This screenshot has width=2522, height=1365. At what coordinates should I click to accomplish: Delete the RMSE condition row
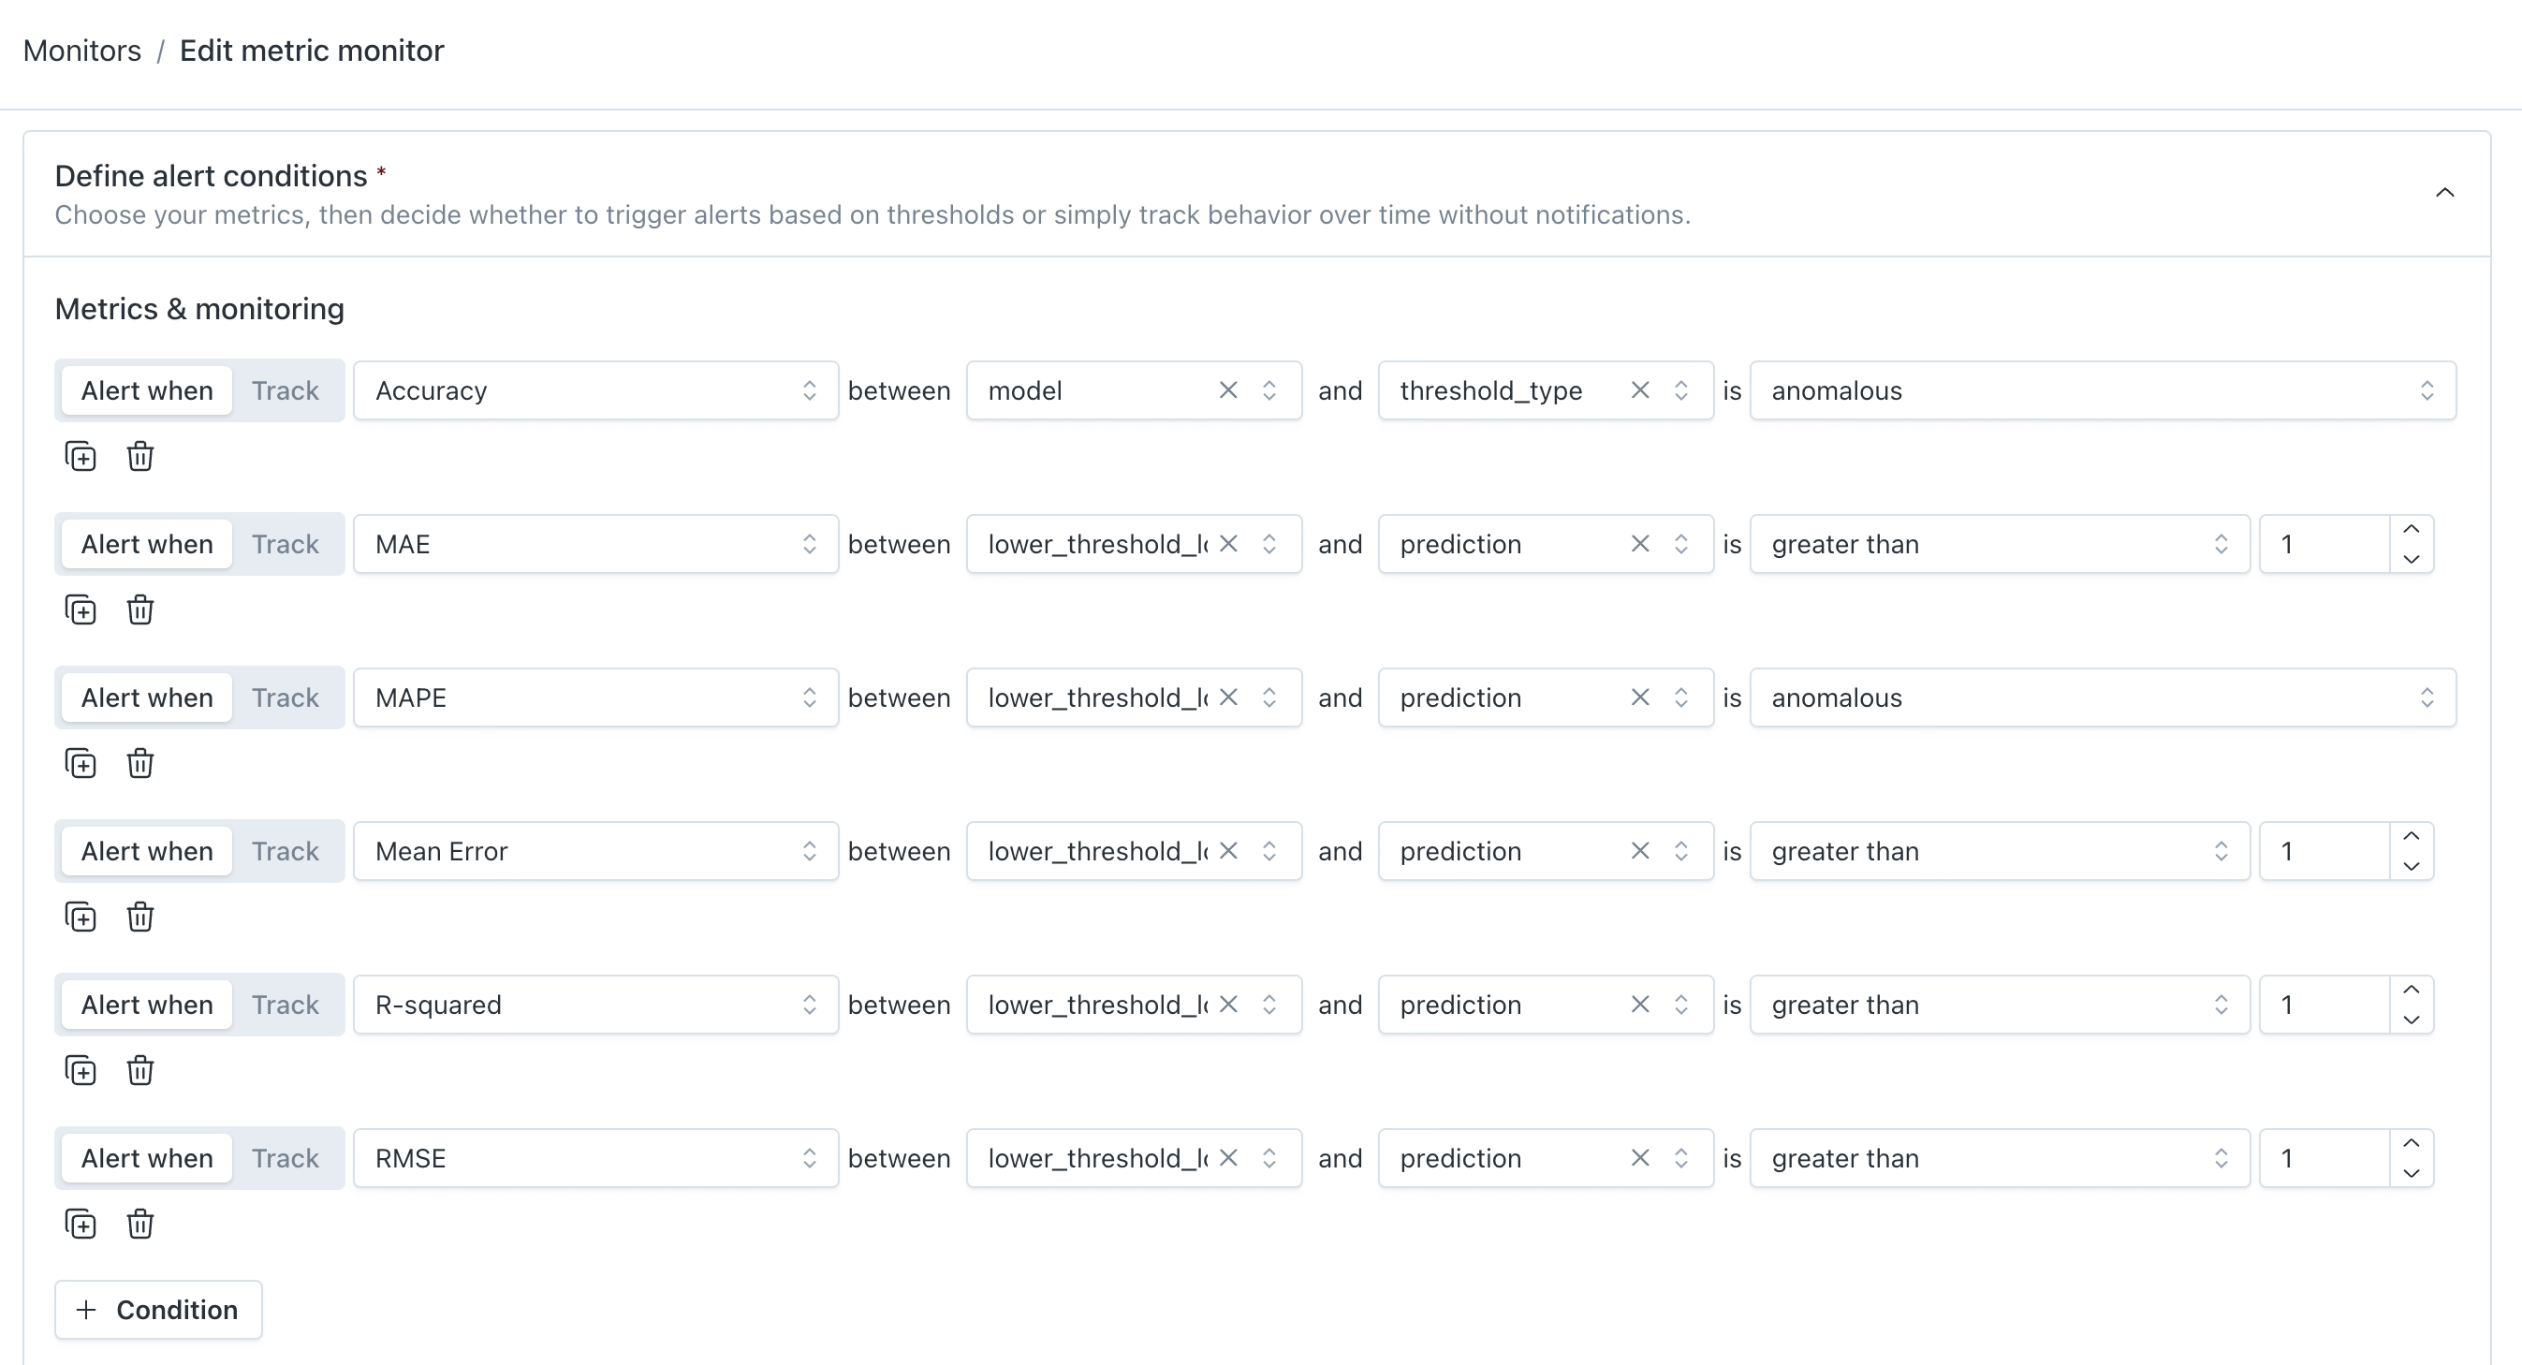(140, 1224)
